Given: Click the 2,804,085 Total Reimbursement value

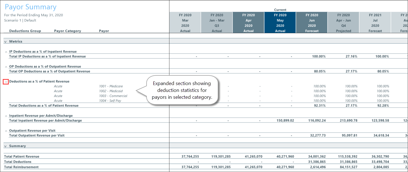Looking at the screenshot, I should (381, 167).
